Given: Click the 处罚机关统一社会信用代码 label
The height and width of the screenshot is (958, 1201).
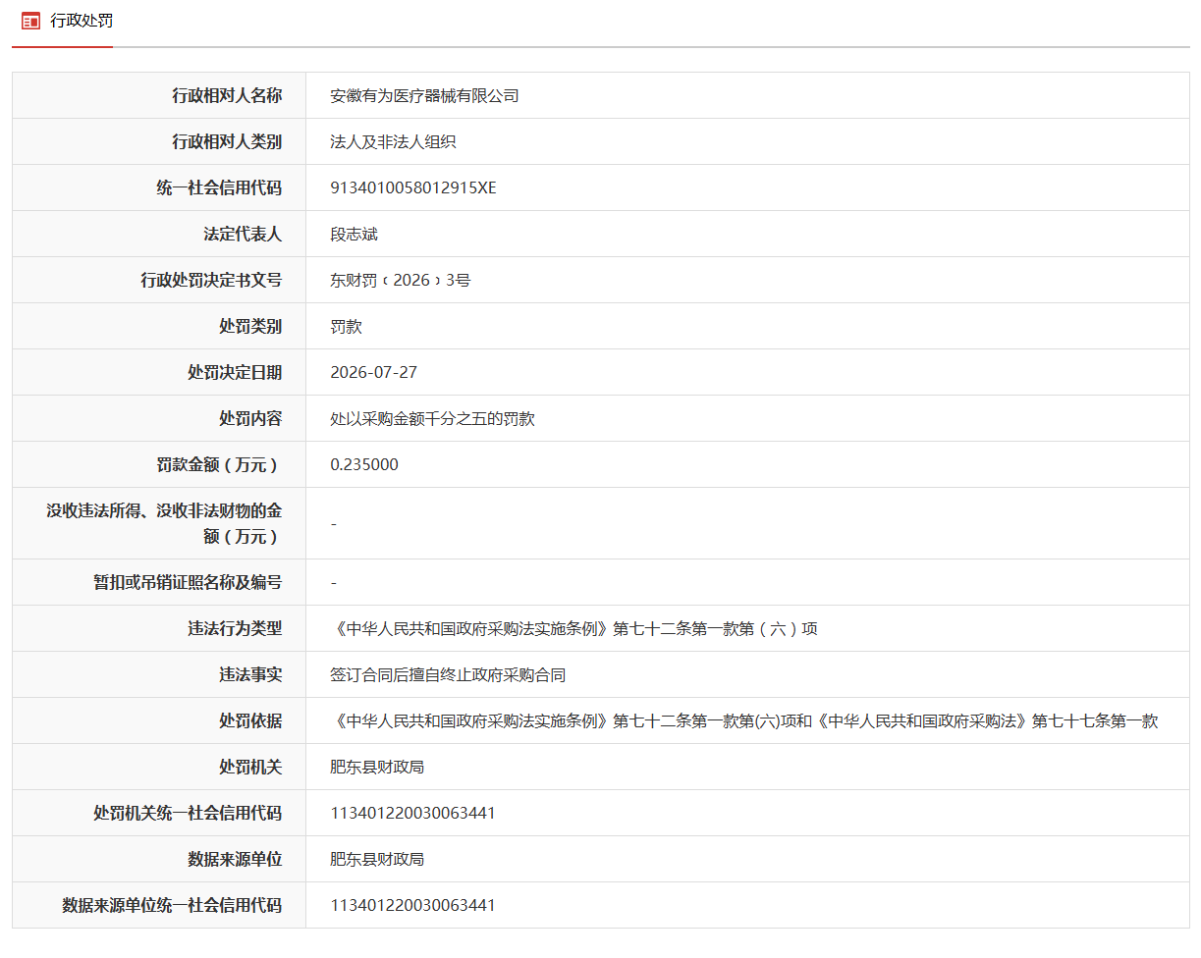Looking at the screenshot, I should pos(188,813).
